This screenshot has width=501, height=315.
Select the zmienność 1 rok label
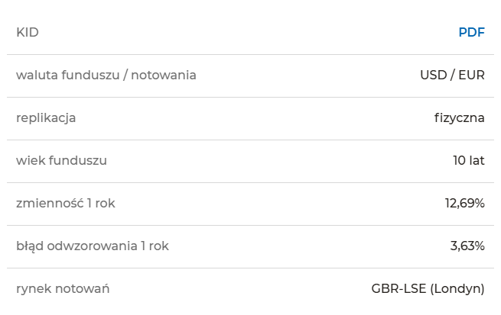pyautogui.click(x=66, y=203)
